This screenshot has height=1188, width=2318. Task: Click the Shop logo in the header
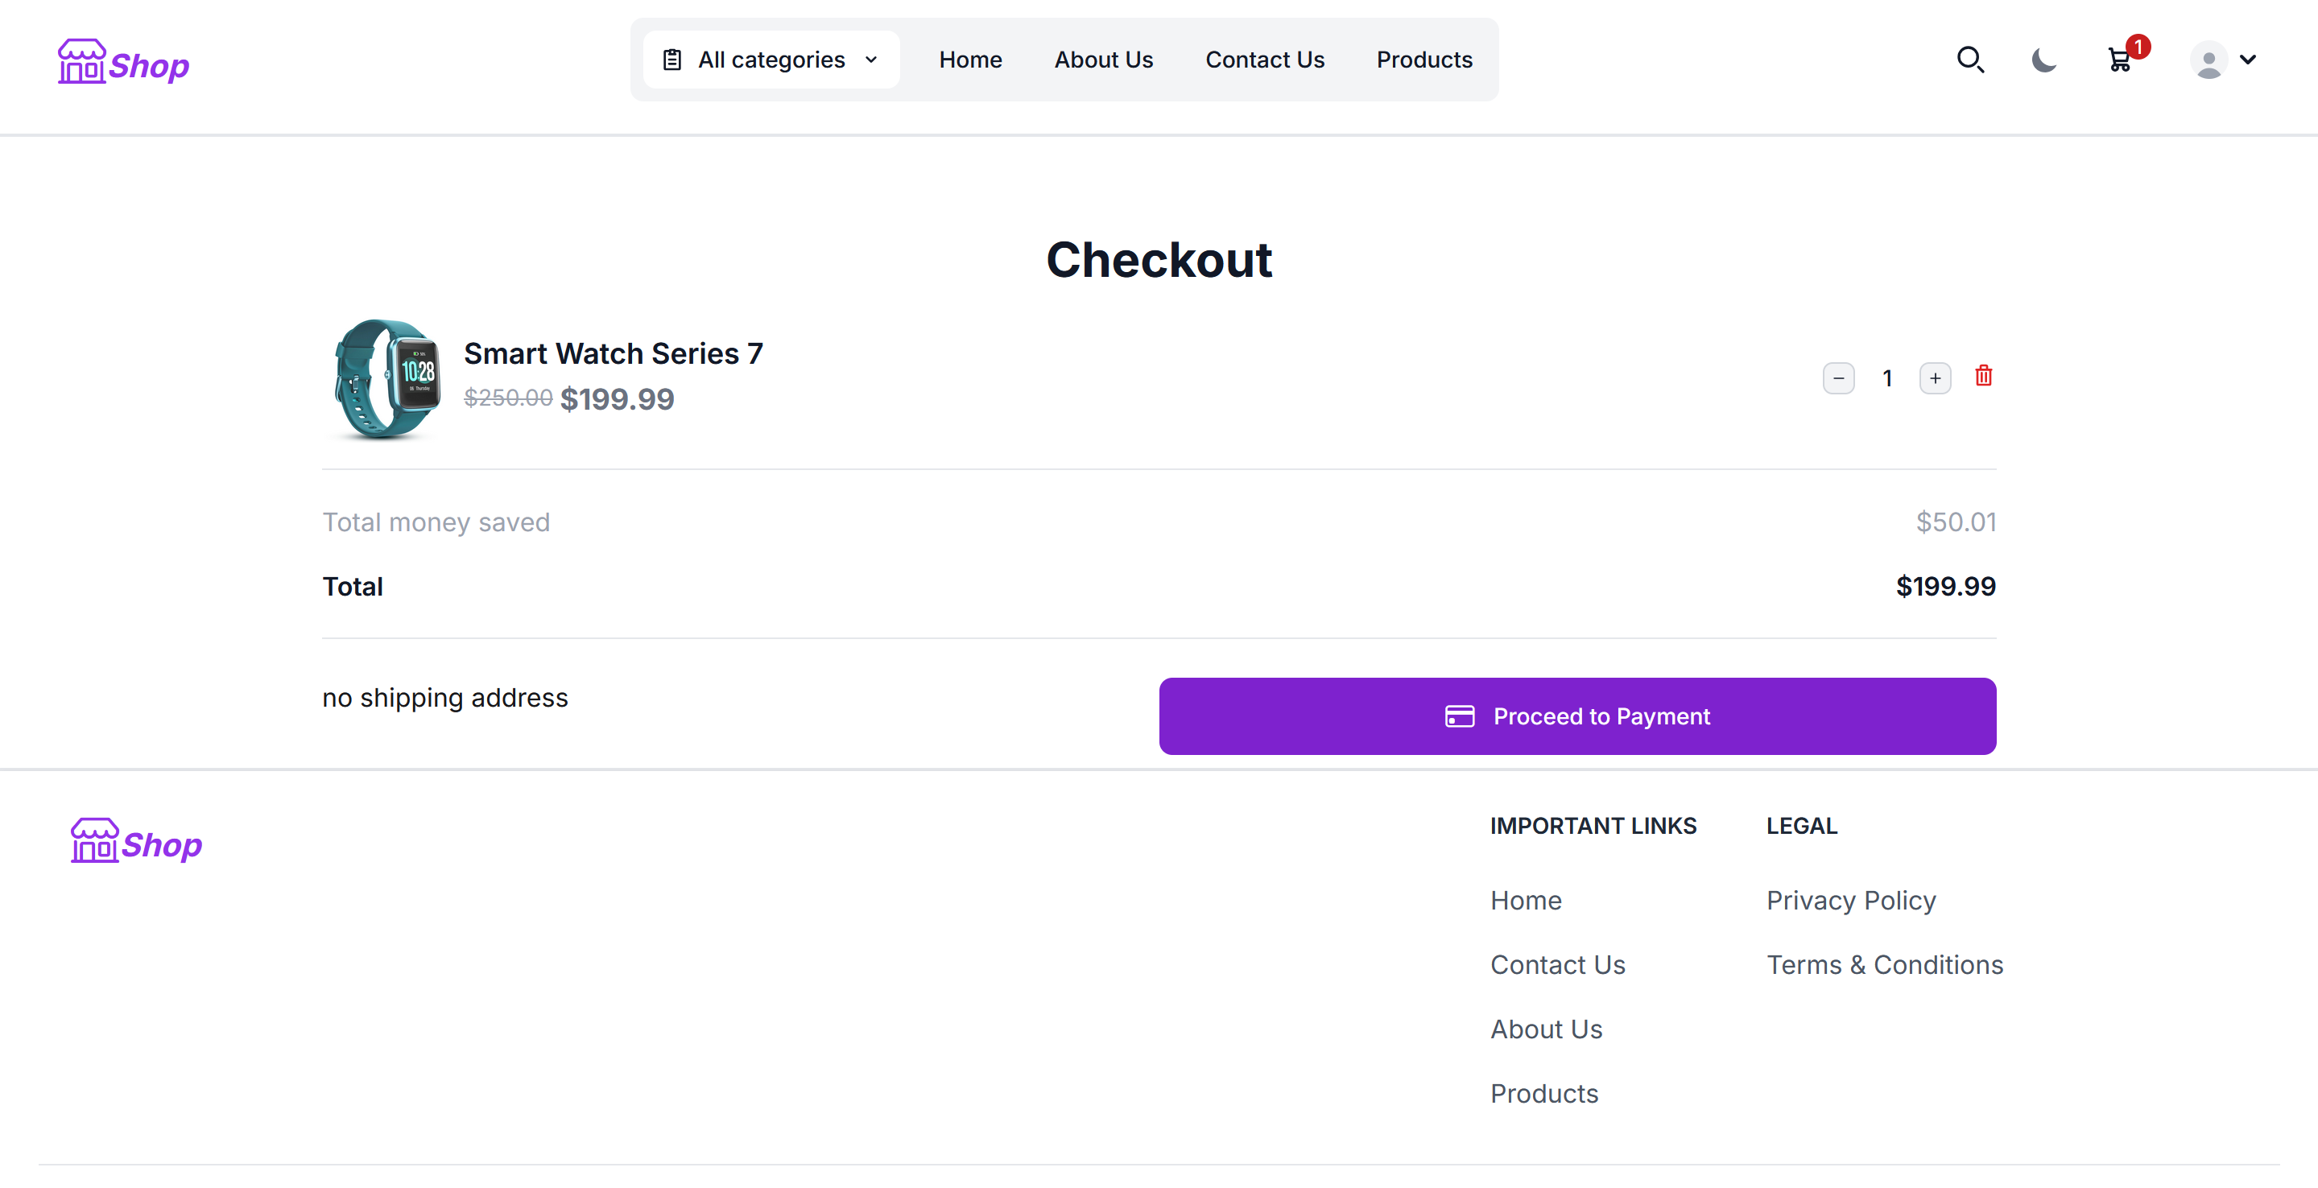pos(122,61)
